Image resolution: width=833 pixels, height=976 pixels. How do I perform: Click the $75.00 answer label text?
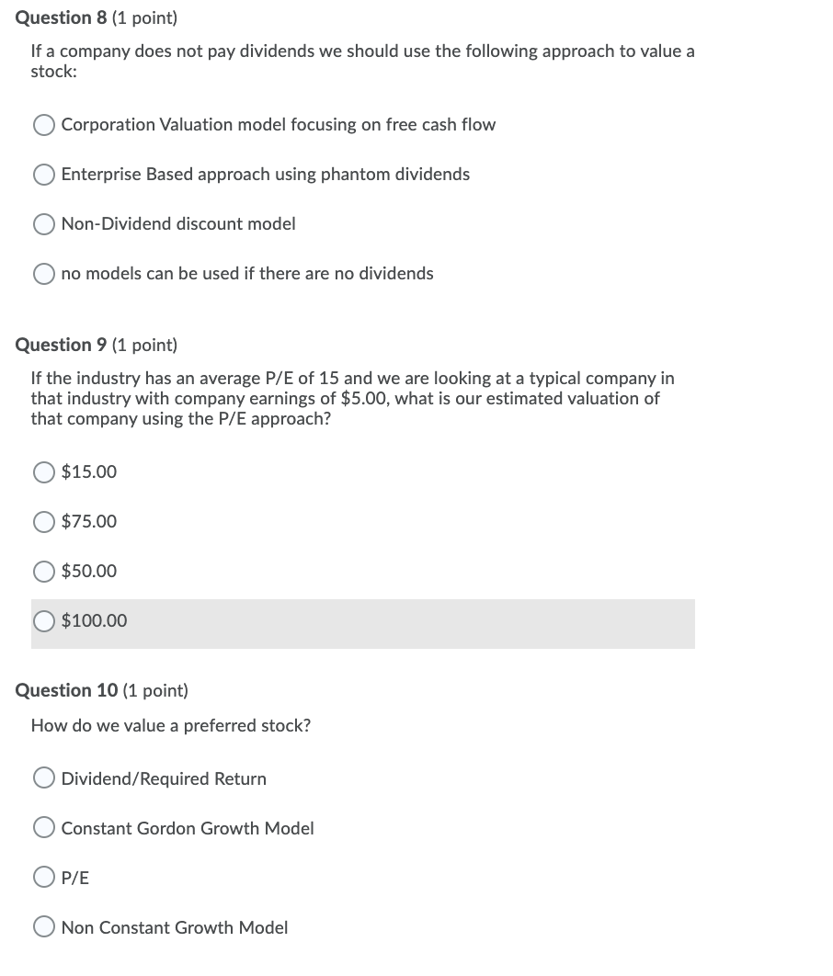[x=88, y=521]
